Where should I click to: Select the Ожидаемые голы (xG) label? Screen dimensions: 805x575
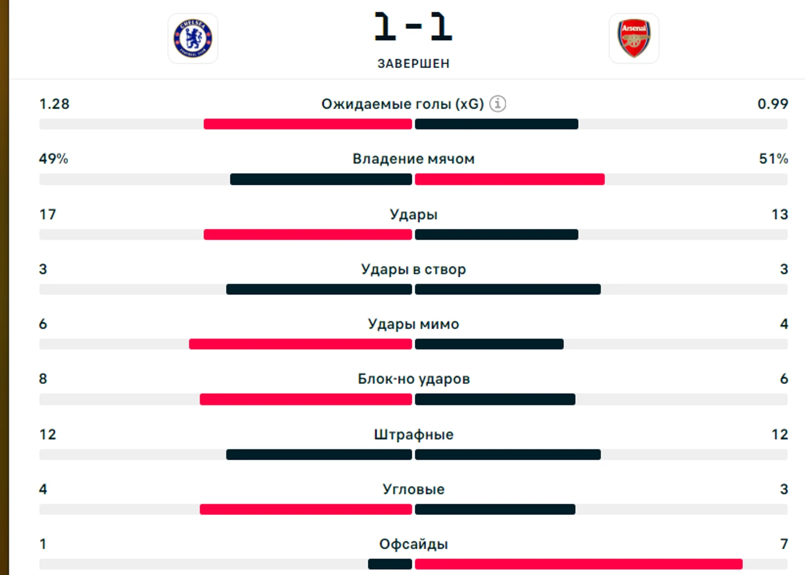pyautogui.click(x=402, y=104)
